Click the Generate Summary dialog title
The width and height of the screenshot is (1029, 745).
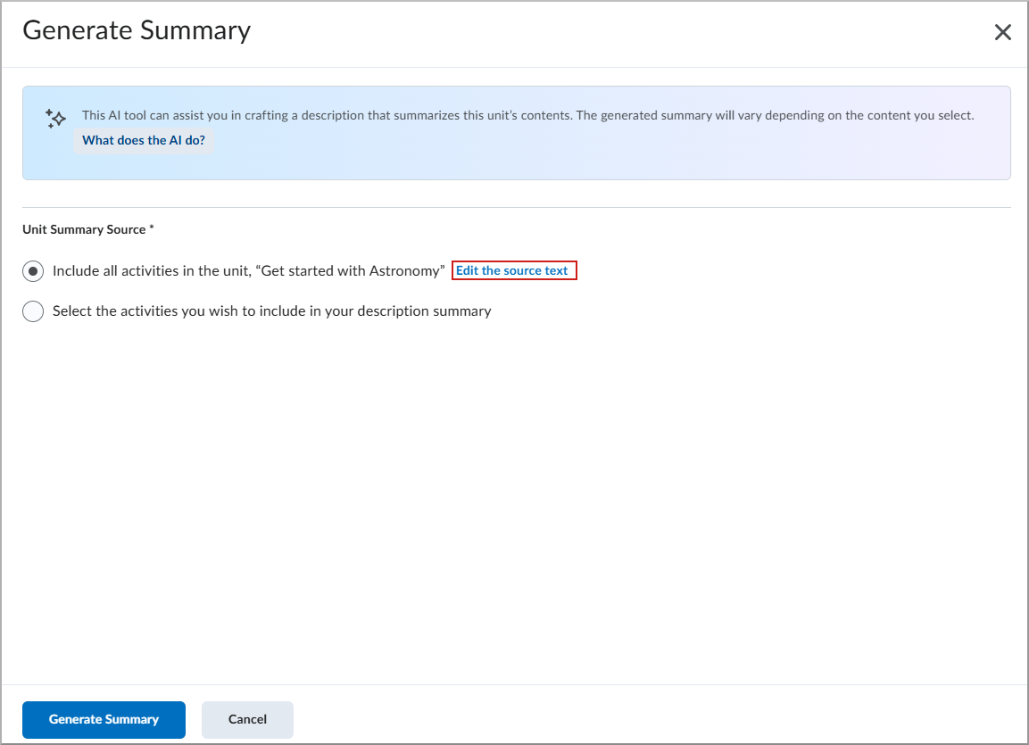[137, 30]
